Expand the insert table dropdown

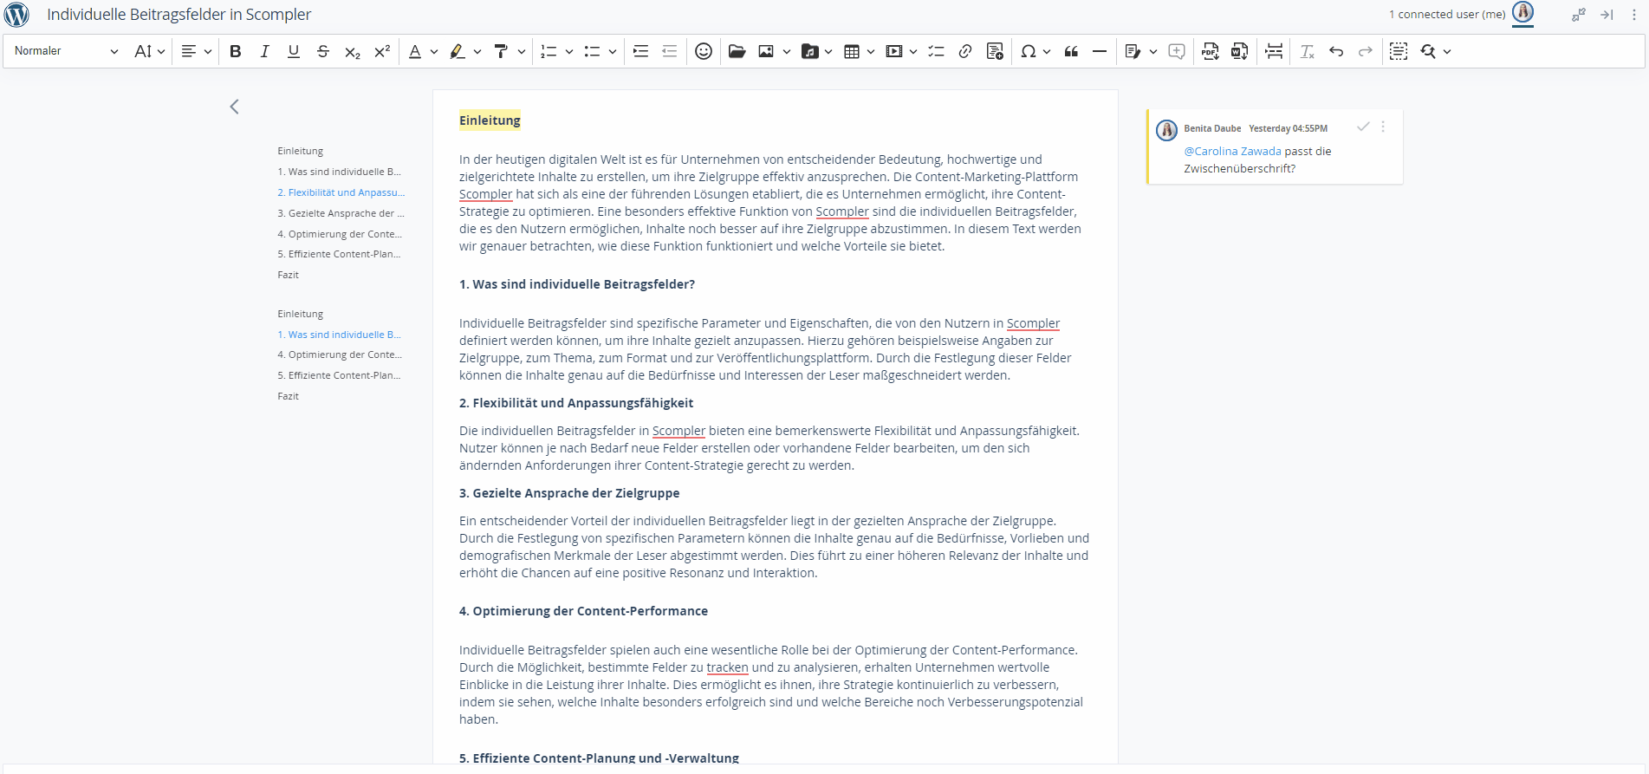pos(870,52)
